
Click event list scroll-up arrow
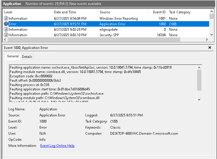tap(211, 11)
